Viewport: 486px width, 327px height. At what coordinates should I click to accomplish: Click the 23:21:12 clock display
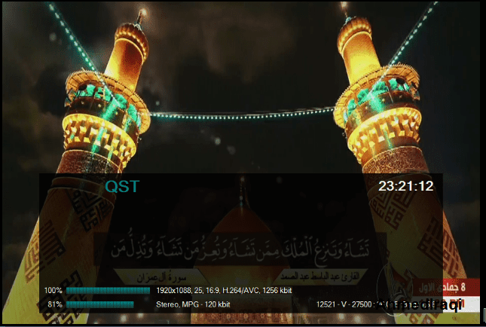(405, 186)
